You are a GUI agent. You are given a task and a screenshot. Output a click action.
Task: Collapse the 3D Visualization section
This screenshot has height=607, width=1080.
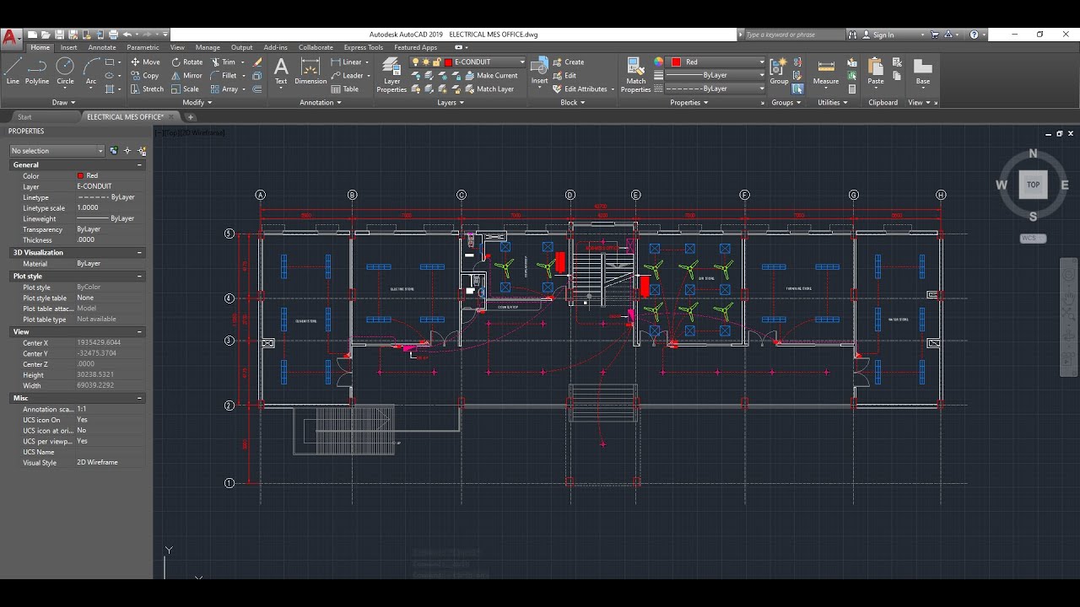click(140, 253)
